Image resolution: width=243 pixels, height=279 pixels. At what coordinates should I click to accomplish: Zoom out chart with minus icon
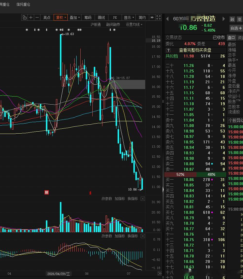(x=37, y=18)
